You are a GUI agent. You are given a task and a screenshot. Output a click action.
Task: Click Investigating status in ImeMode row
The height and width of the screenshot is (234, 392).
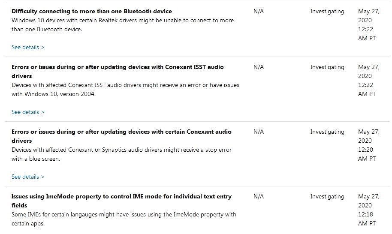[327, 197]
